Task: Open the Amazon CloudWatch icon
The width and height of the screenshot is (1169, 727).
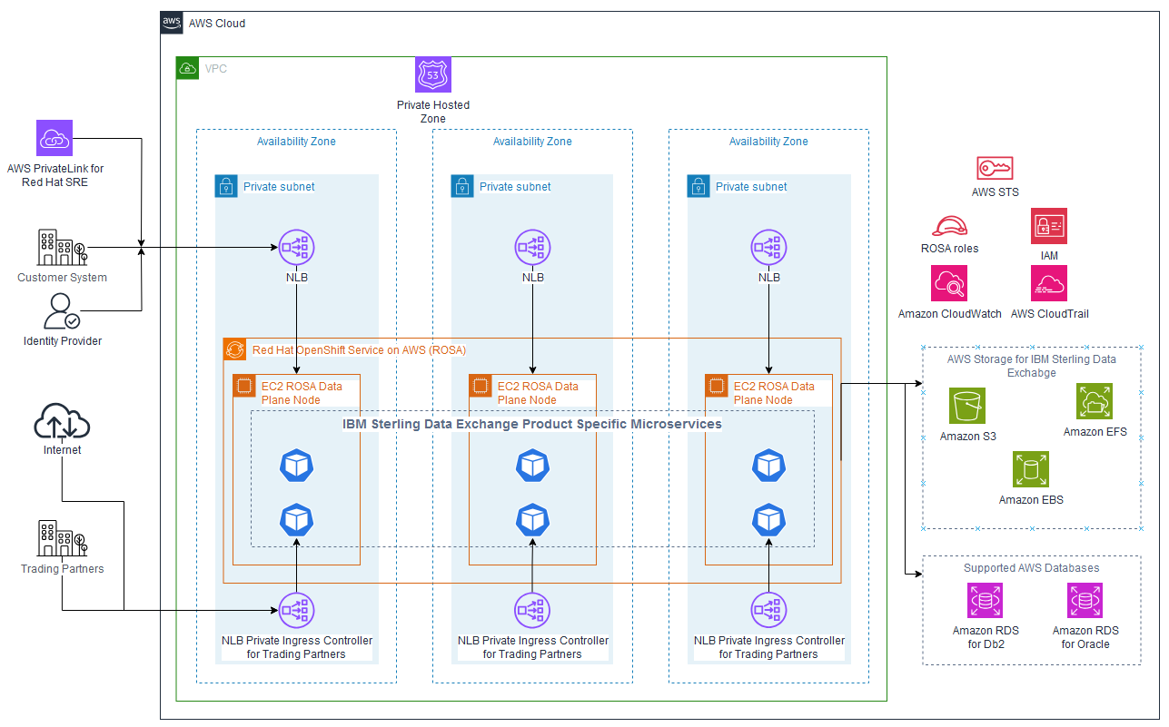Action: [x=948, y=284]
